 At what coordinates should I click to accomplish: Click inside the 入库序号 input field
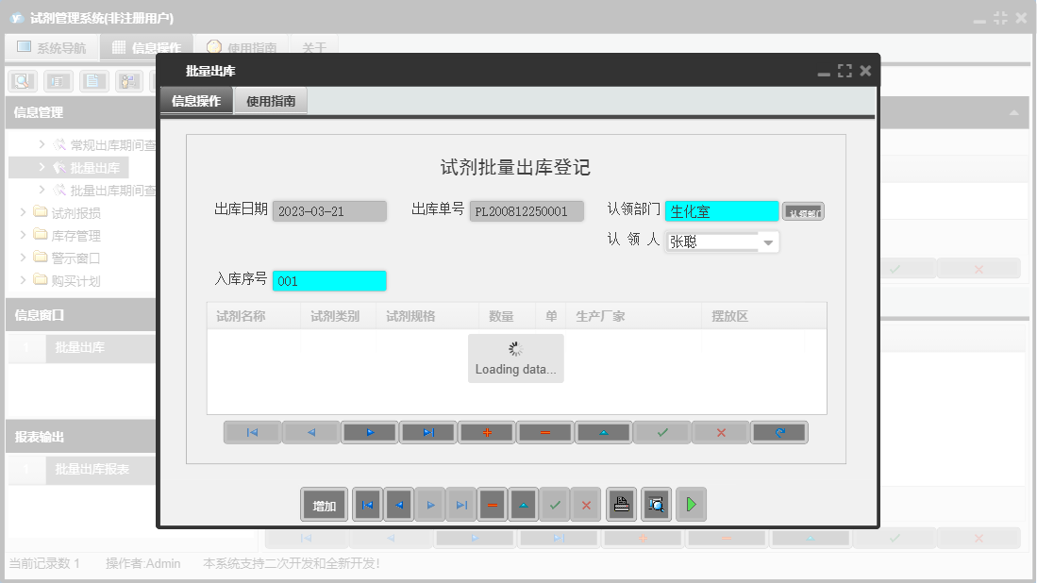(328, 280)
